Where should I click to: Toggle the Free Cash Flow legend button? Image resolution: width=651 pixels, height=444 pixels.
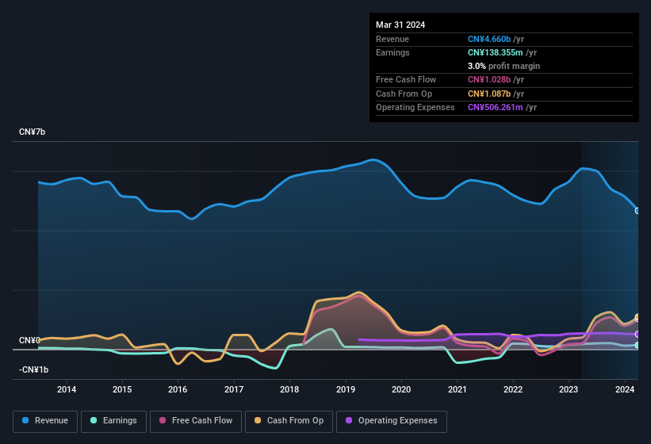click(x=196, y=421)
